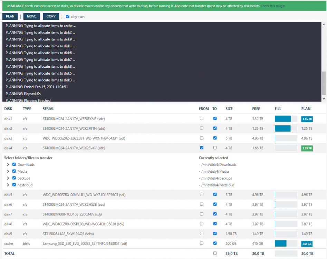Expand the Media folder chevron

coord(8,171)
